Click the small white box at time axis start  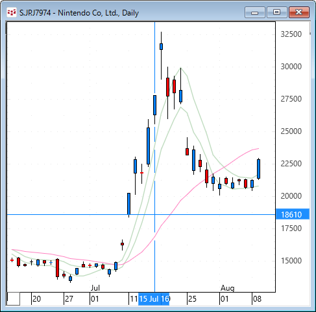(14, 299)
